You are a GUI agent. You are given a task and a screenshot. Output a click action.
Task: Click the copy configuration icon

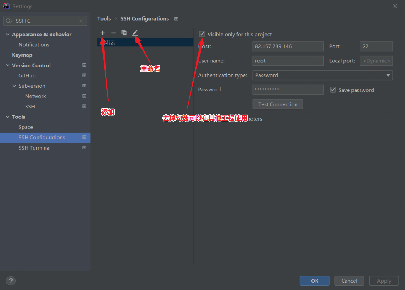(x=124, y=33)
